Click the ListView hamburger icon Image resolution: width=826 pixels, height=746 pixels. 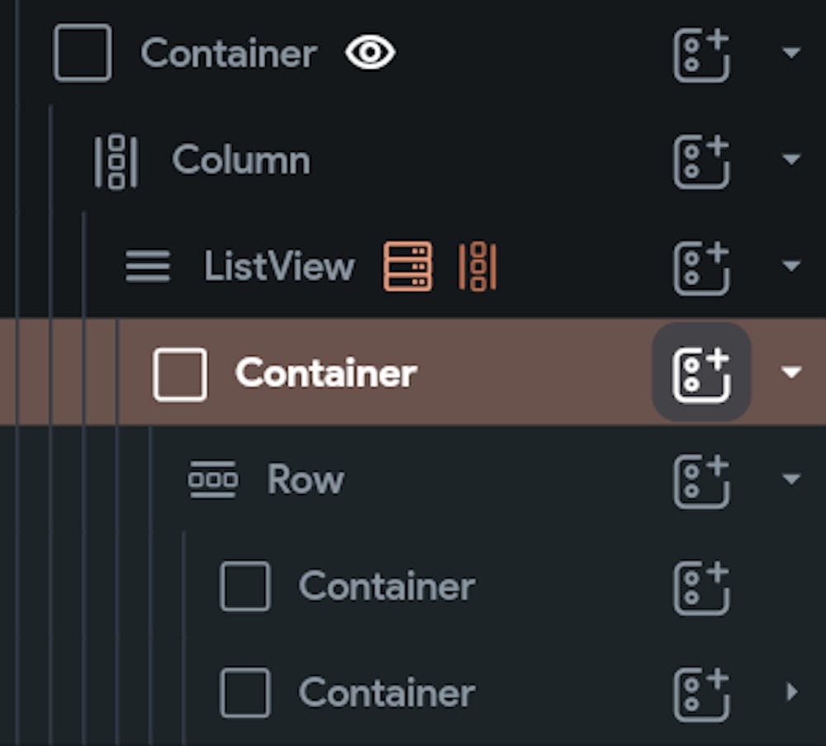tap(147, 266)
